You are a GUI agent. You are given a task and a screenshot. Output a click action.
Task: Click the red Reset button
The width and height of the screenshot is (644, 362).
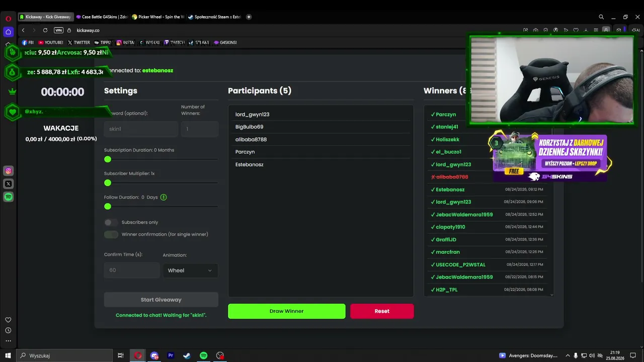382,311
